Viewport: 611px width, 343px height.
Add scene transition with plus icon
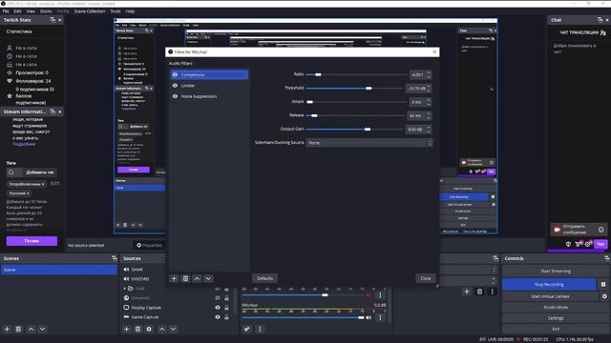pyautogui.click(x=467, y=292)
